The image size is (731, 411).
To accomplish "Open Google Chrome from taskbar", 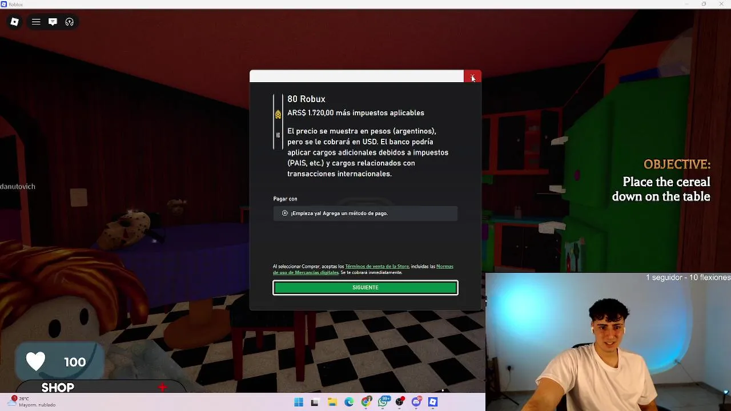I will 366,402.
